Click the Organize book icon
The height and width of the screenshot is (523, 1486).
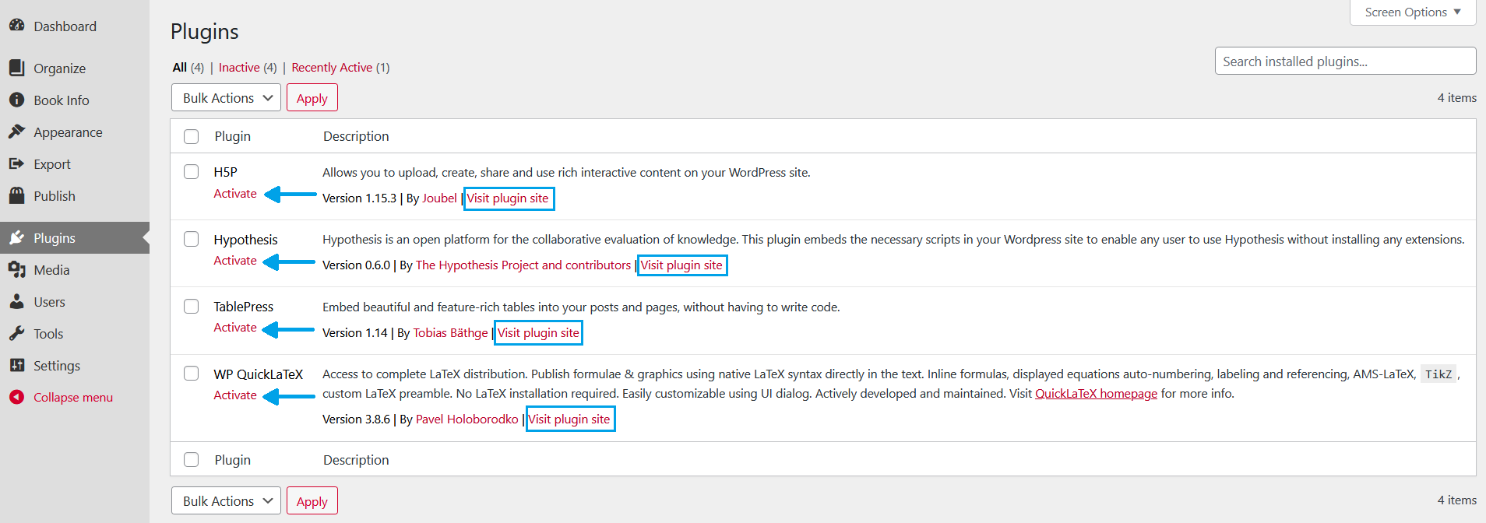pos(16,68)
